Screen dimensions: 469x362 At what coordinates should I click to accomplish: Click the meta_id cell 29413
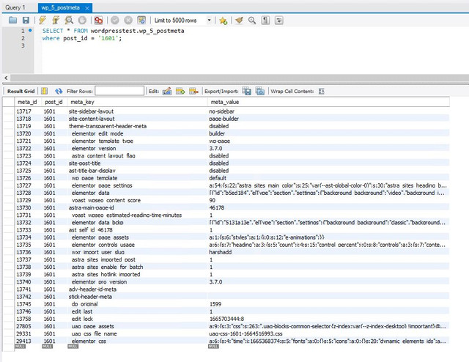pos(28,341)
